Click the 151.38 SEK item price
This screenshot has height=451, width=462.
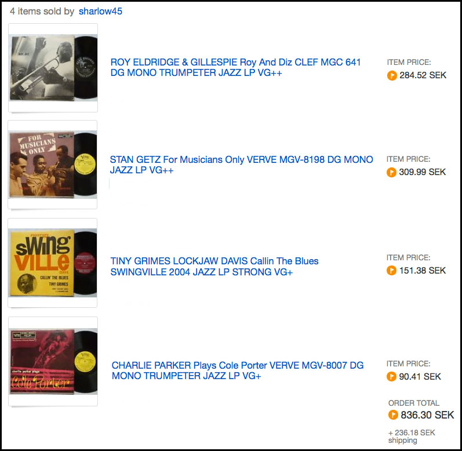point(422,270)
